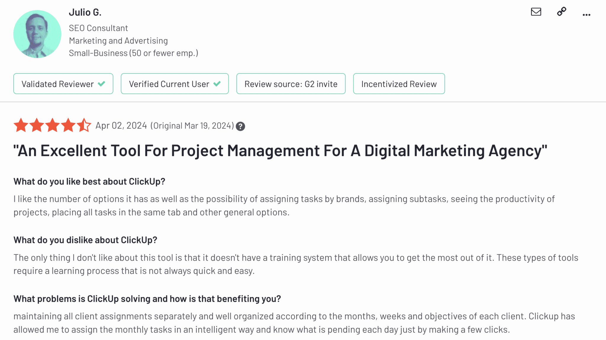Click the Validated Reviewer badge
This screenshot has height=340, width=606.
(x=63, y=84)
